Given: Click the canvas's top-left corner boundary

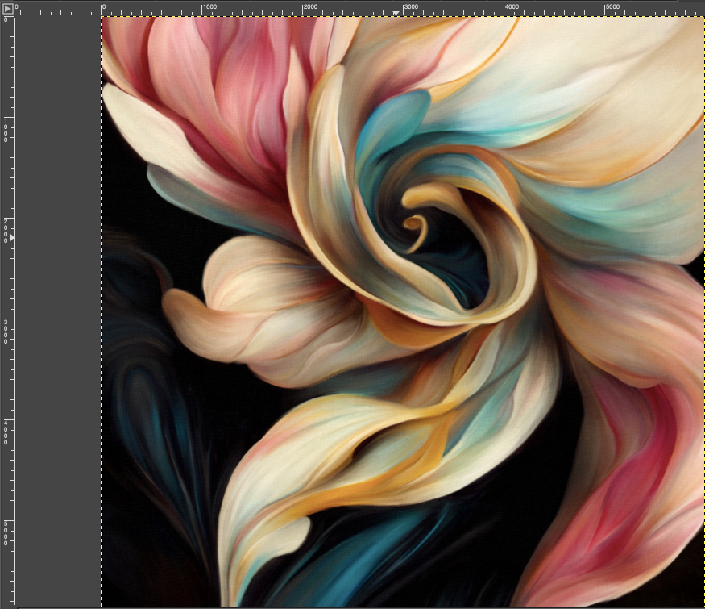Looking at the screenshot, I should (102, 18).
